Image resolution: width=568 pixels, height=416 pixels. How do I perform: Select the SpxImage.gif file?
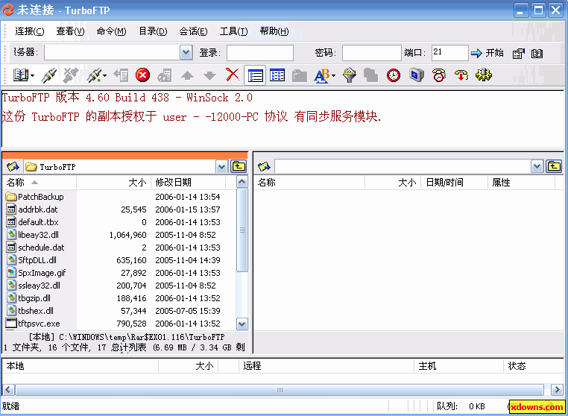click(x=36, y=273)
